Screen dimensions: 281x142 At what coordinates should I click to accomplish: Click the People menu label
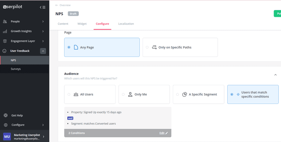[15, 21]
